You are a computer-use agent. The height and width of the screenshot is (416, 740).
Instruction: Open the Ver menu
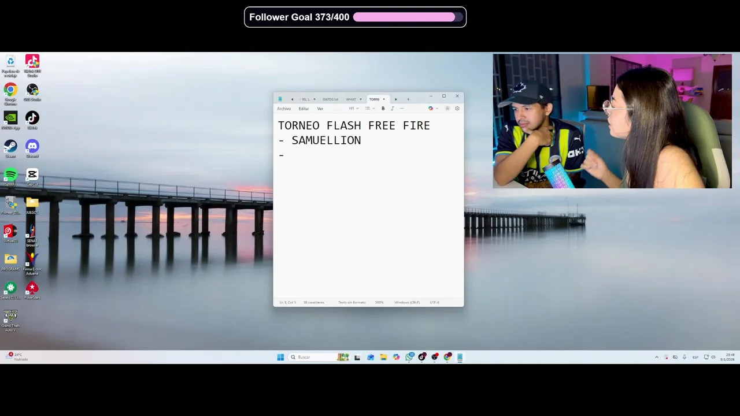320,109
